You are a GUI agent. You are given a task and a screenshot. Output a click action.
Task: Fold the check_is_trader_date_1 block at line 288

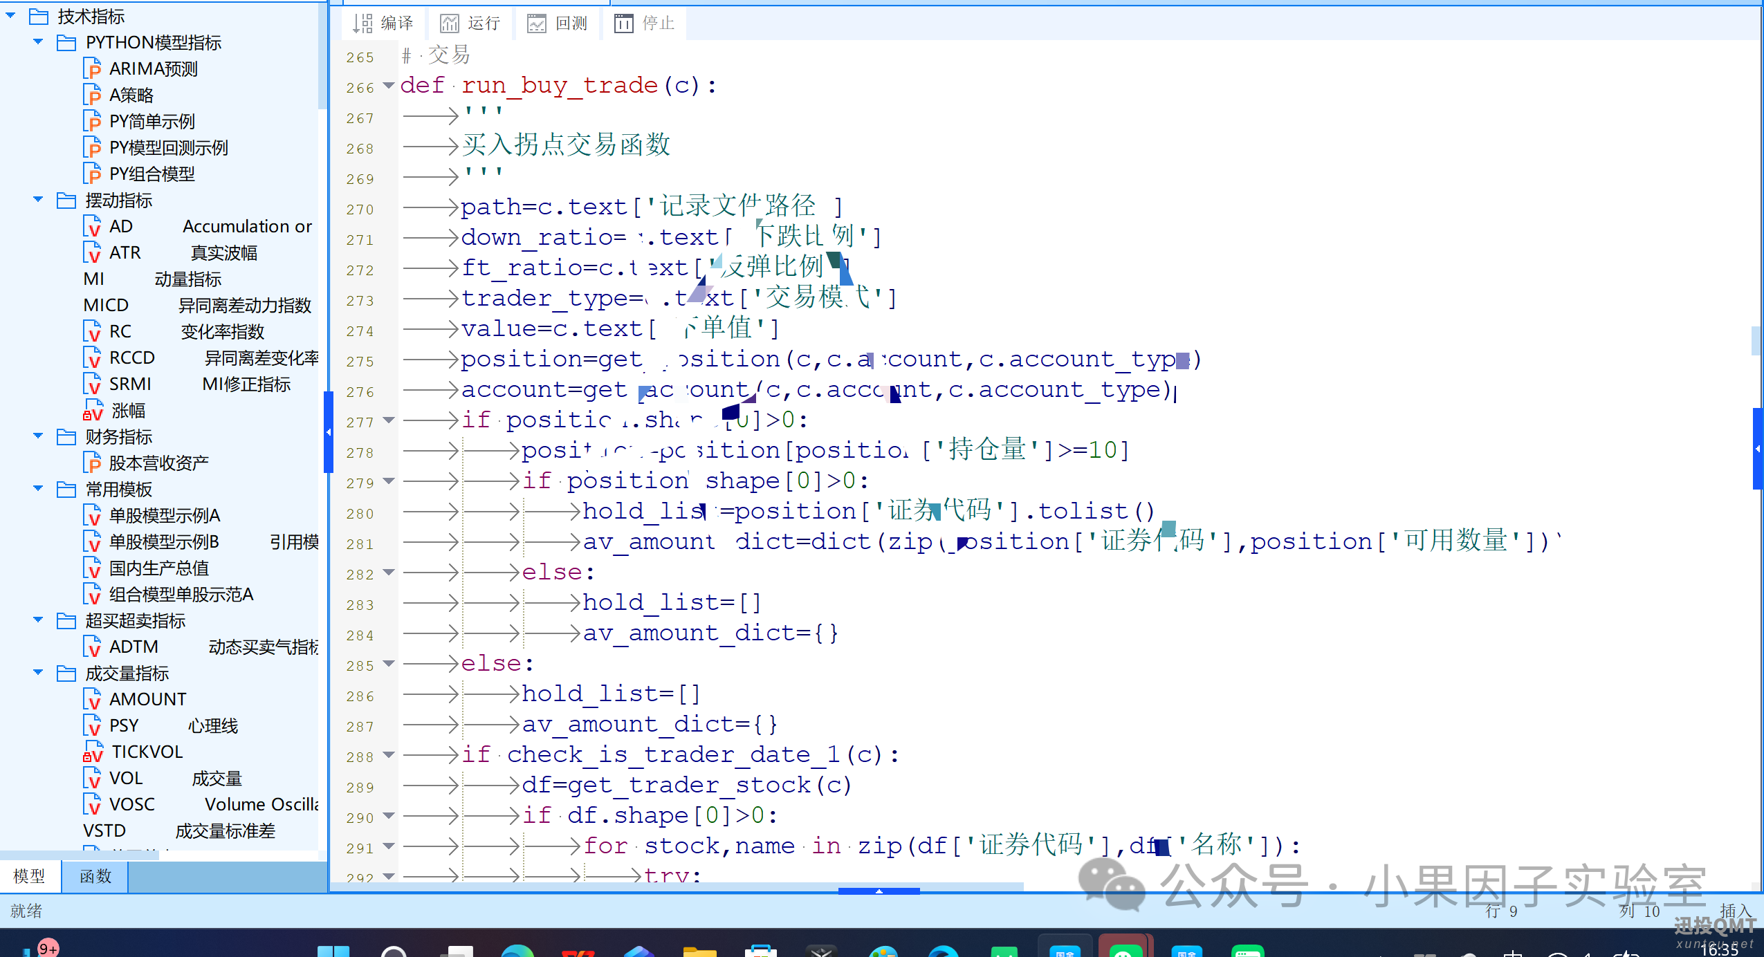coord(389,755)
